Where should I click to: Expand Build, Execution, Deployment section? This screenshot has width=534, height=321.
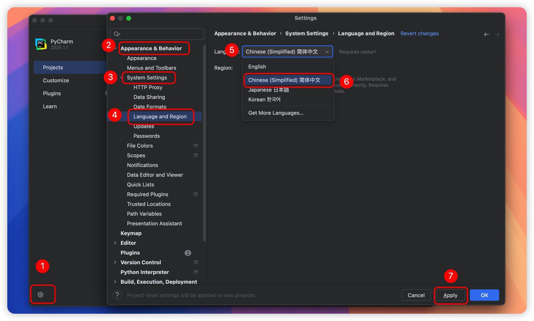(x=115, y=282)
